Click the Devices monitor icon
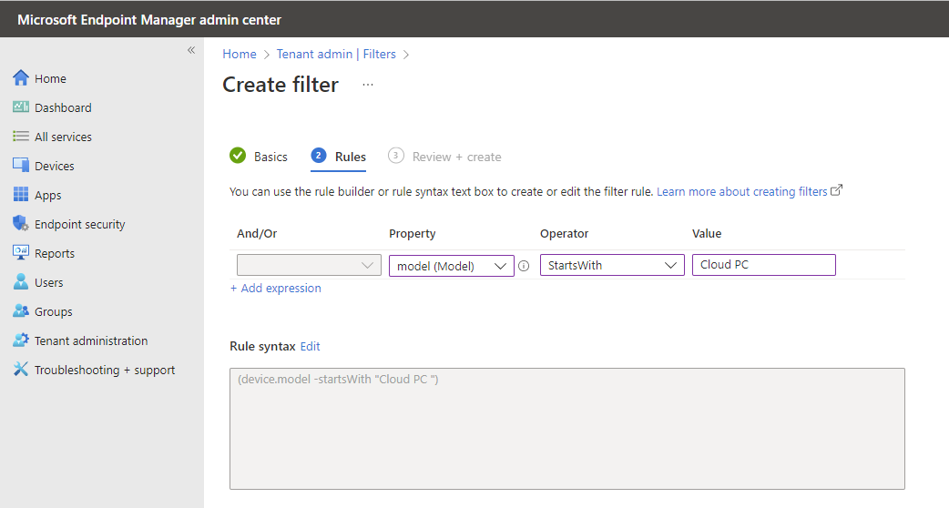 click(x=21, y=165)
